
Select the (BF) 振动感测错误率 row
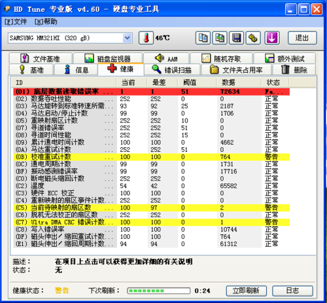coord(151,171)
